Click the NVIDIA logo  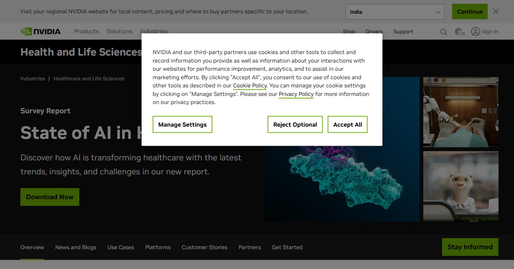click(41, 31)
